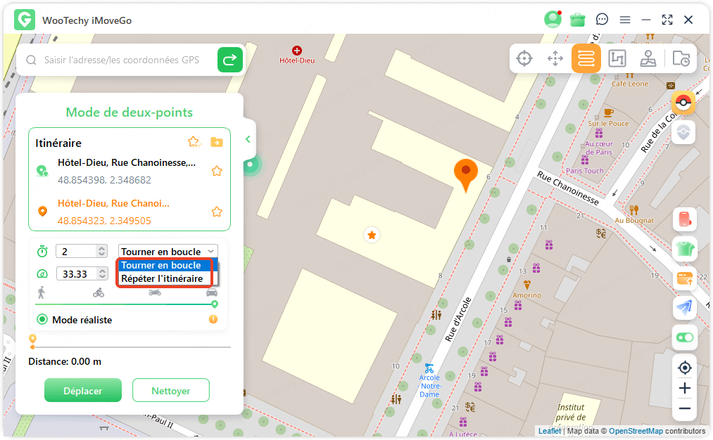The height and width of the screenshot is (440, 713).
Task: Click the Nettoyer button
Action: click(170, 390)
